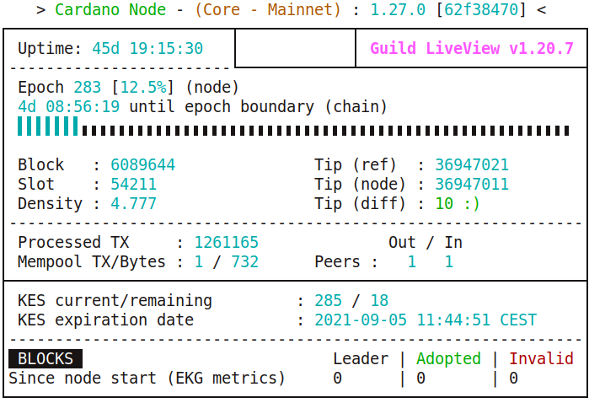Click KES current value 285
The image size is (589, 403).
click(x=329, y=301)
